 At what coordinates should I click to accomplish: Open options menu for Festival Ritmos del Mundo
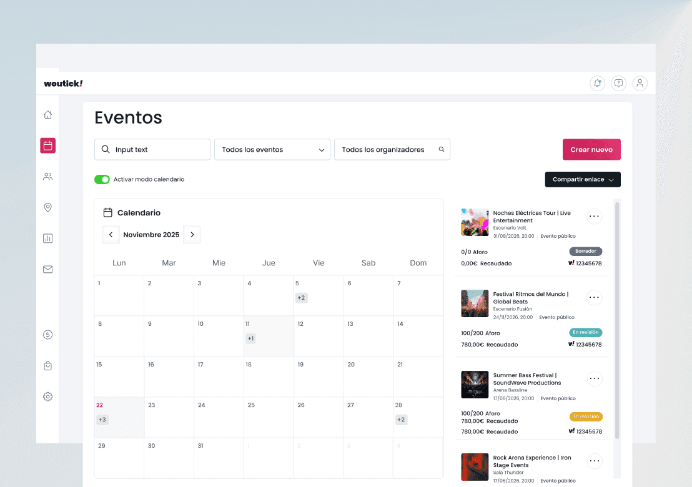click(594, 297)
